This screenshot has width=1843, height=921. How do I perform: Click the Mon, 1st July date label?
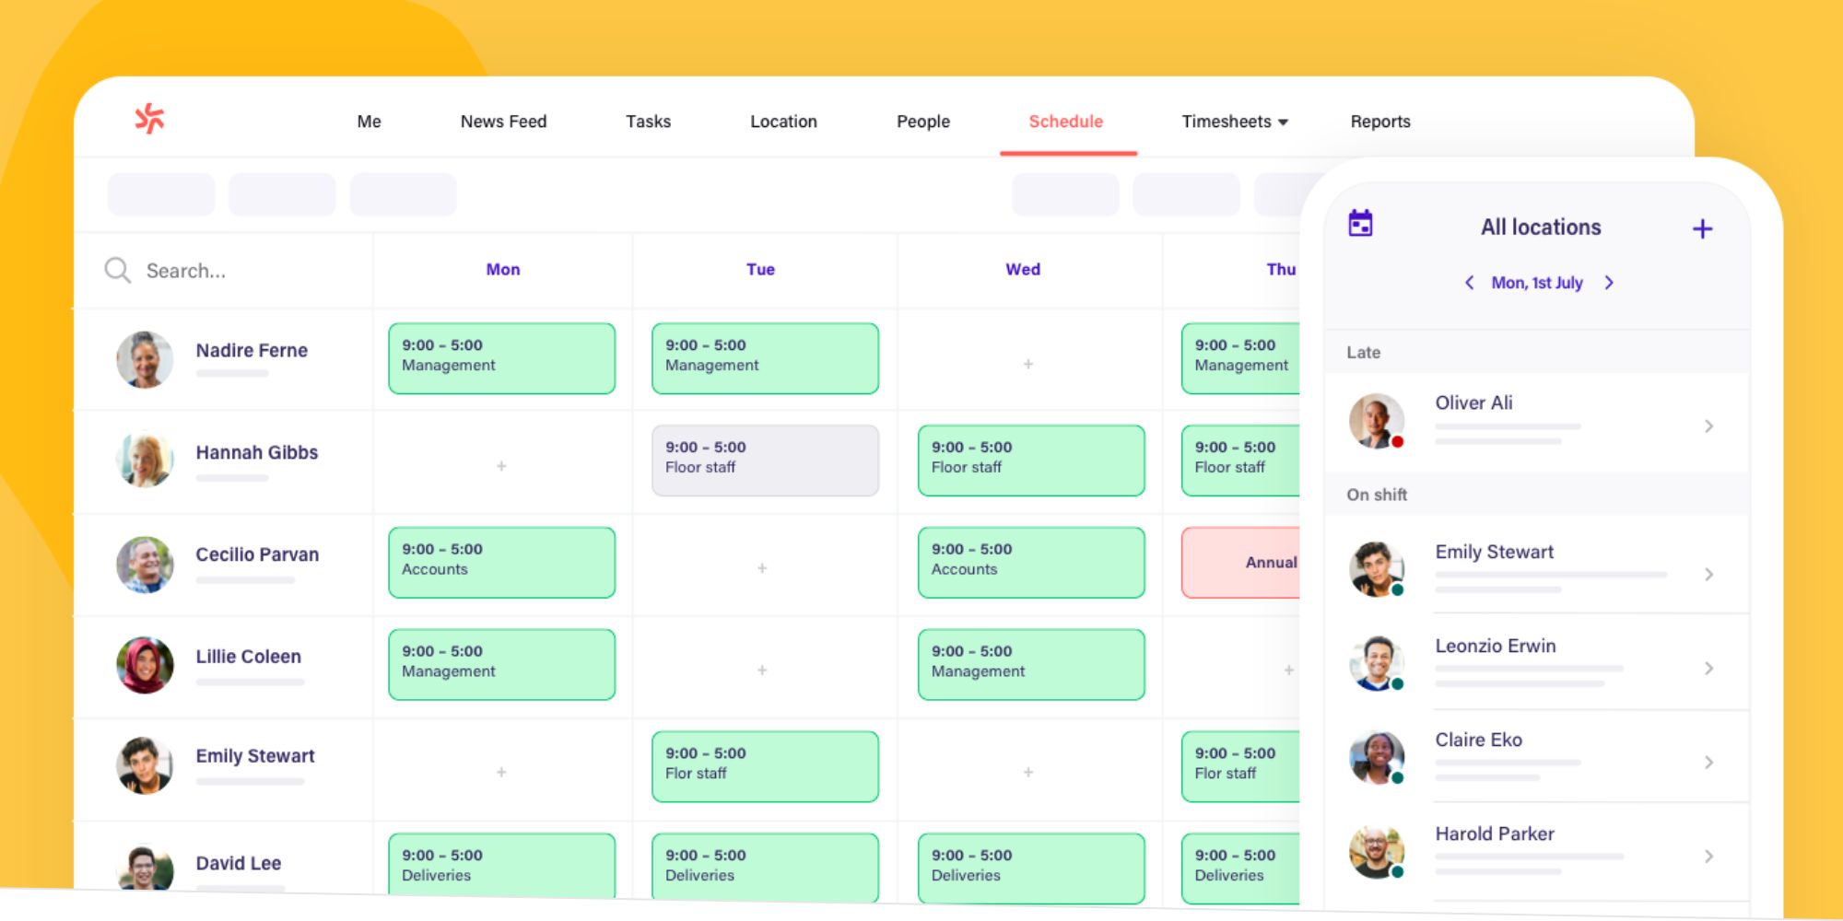point(1537,283)
